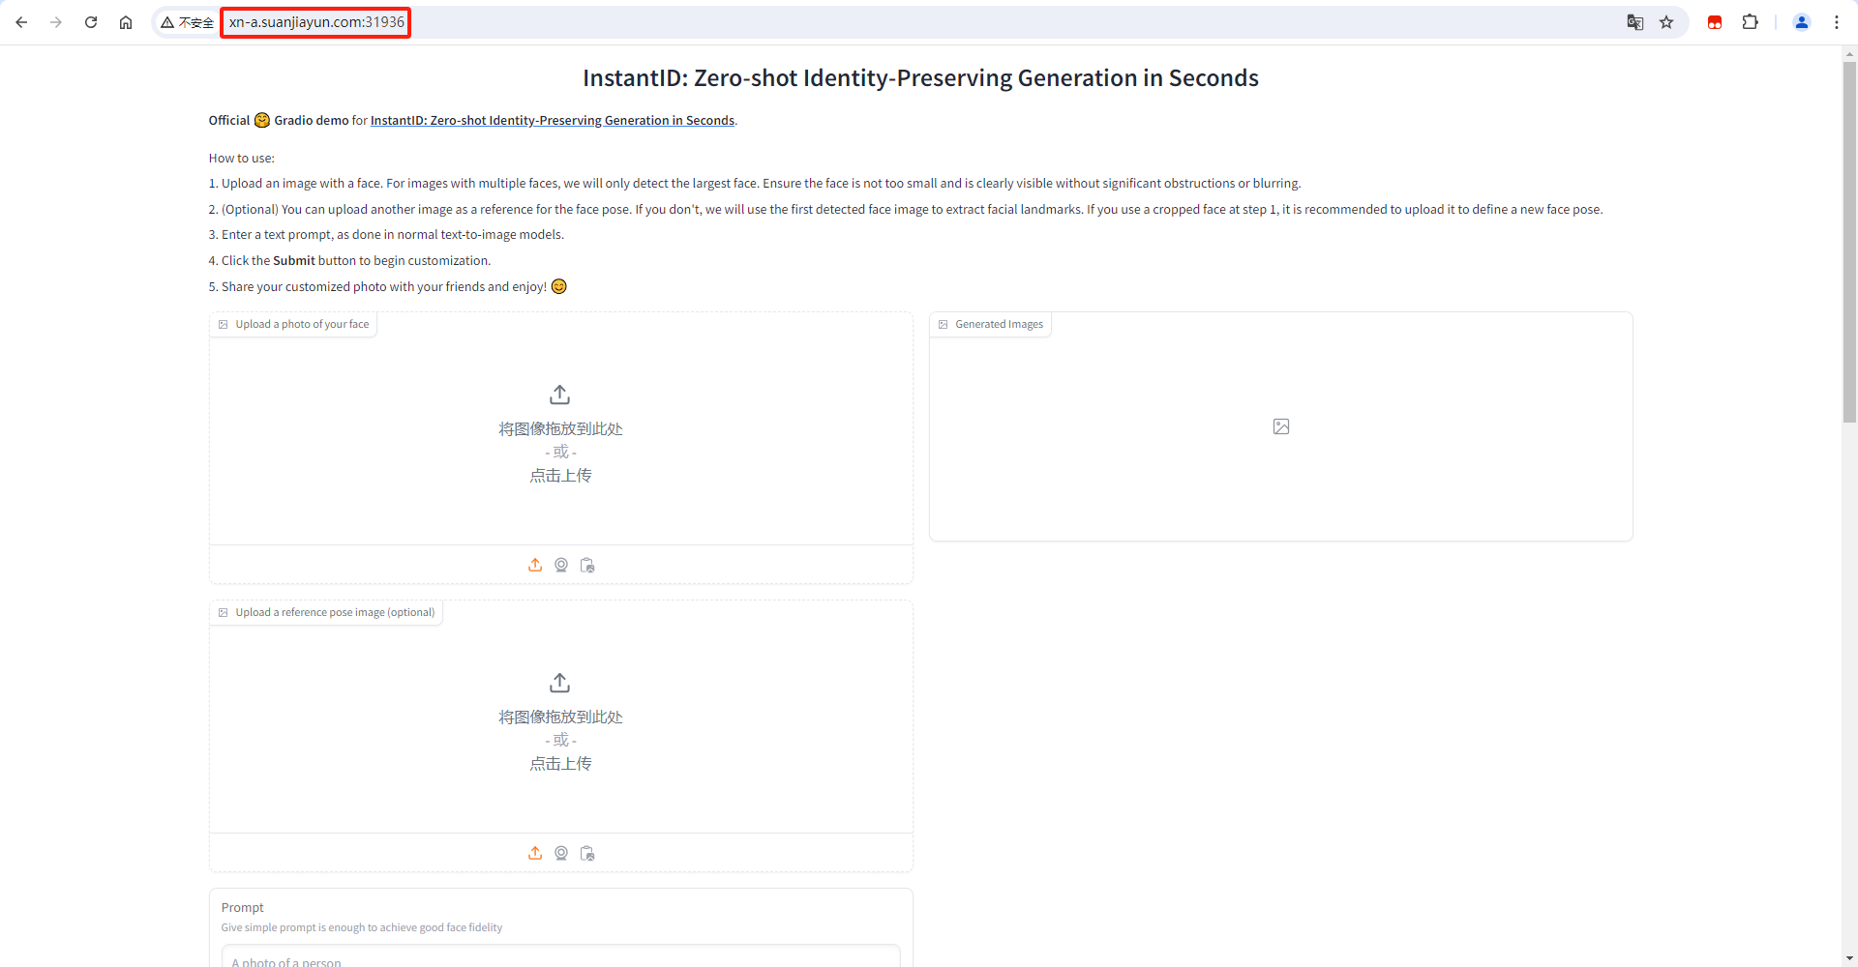This screenshot has height=967, width=1858.
Task: Open the Chrome three-dot menu
Action: (x=1837, y=22)
